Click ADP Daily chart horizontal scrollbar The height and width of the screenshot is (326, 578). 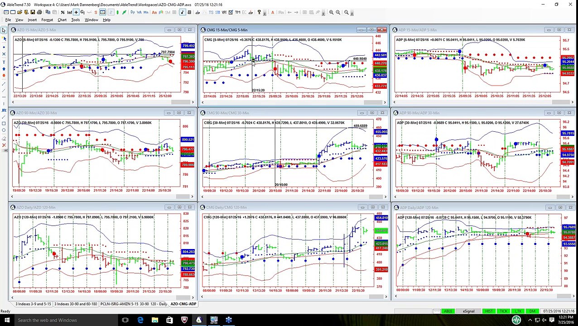point(485,296)
